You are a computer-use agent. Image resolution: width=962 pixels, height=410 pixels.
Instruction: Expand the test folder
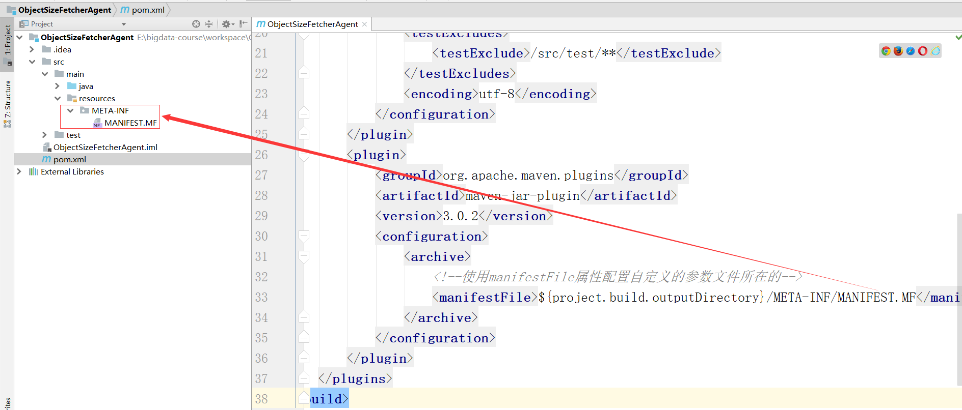tap(44, 135)
